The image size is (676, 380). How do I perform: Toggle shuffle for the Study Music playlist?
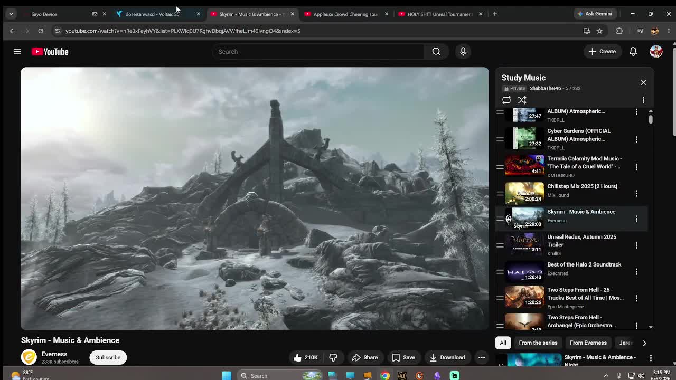[x=522, y=100]
